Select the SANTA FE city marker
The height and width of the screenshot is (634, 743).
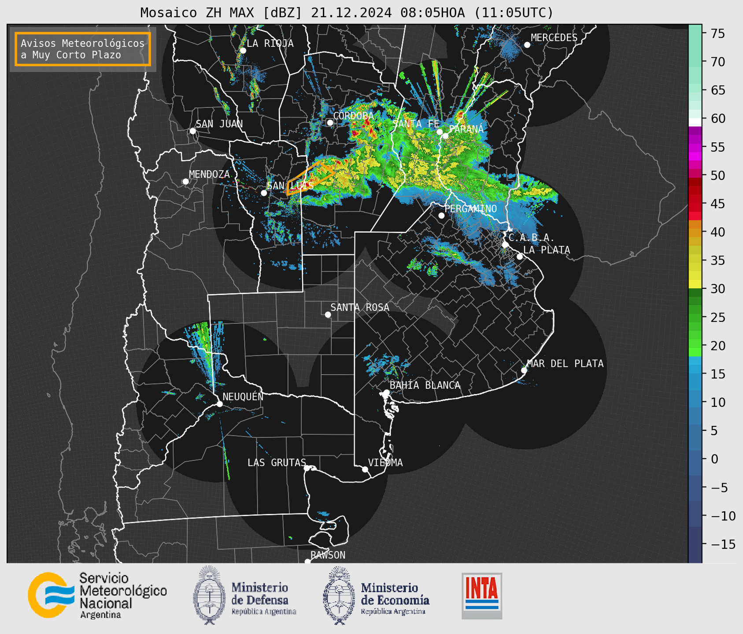[440, 132]
